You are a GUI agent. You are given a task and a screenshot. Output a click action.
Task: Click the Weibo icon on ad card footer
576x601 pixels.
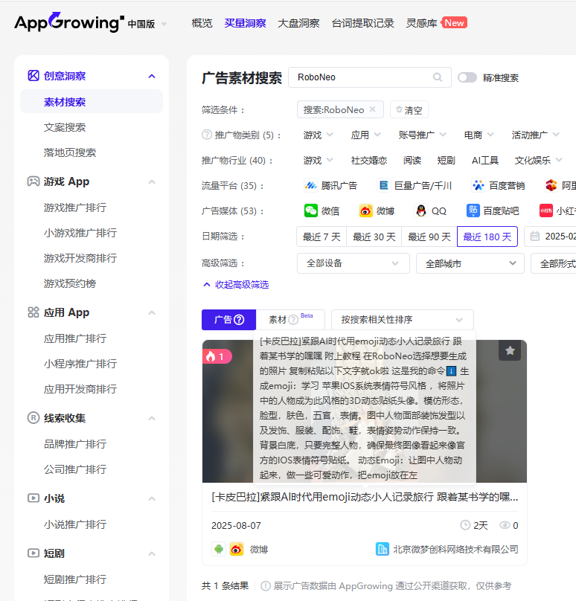click(237, 549)
